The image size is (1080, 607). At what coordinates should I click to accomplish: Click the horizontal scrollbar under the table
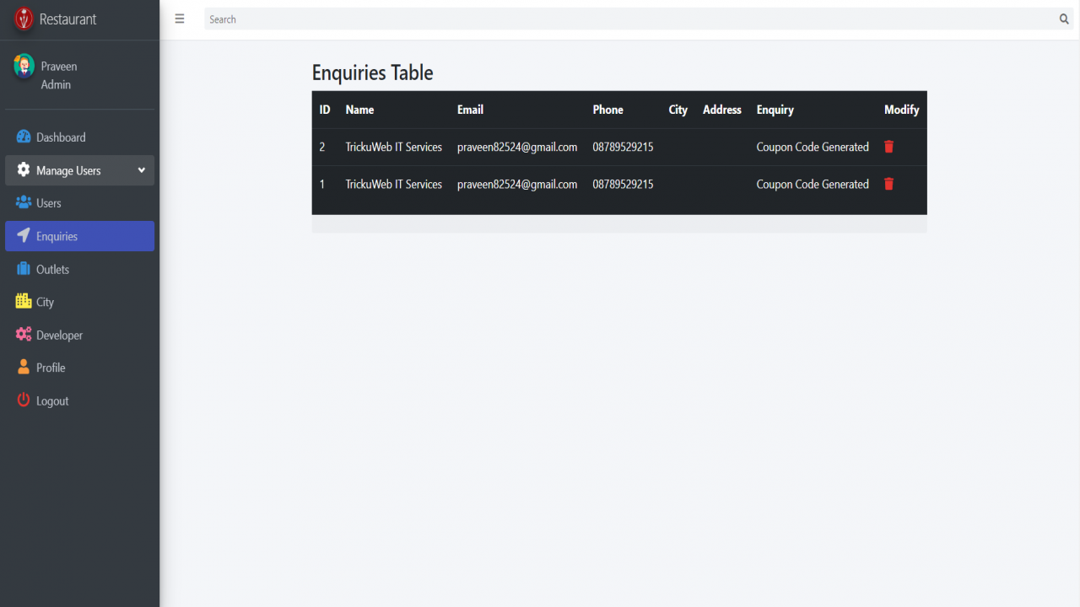(619, 223)
